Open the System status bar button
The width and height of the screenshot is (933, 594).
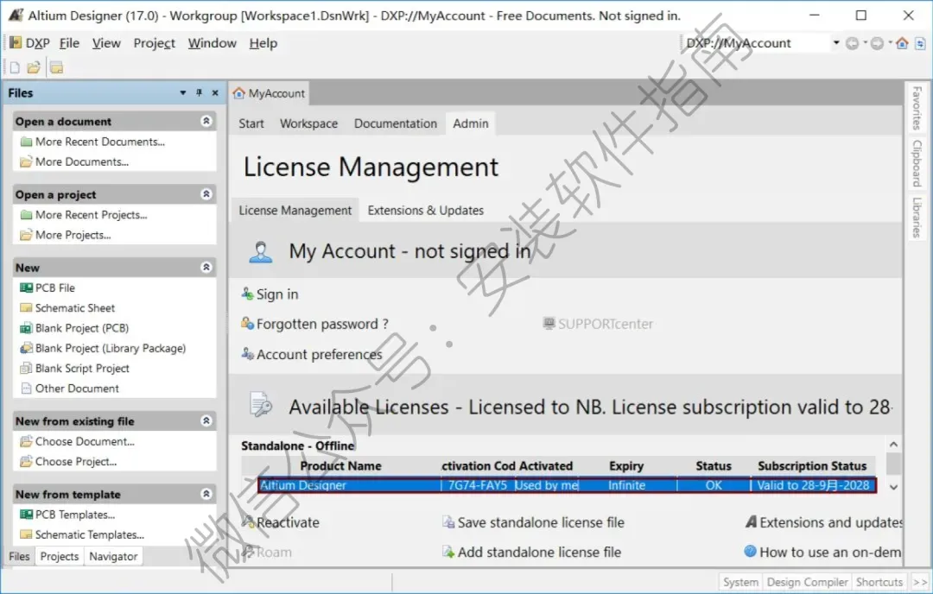[x=740, y=582]
